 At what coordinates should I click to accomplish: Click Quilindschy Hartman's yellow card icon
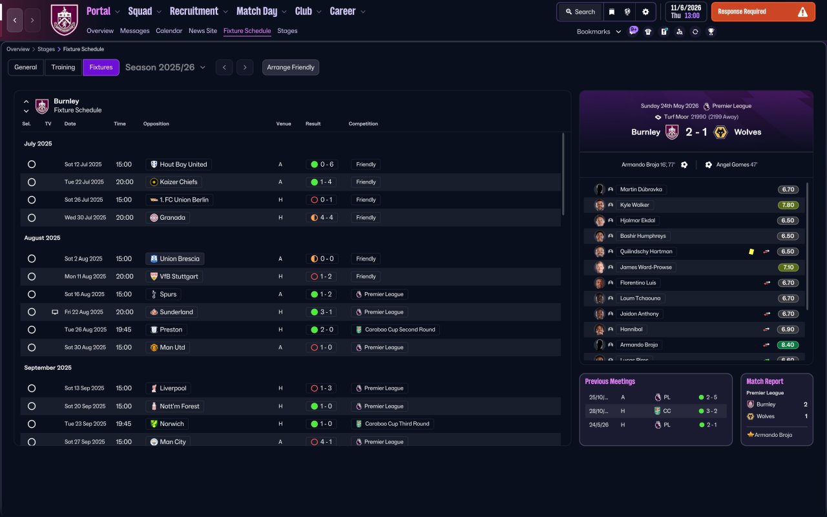751,251
